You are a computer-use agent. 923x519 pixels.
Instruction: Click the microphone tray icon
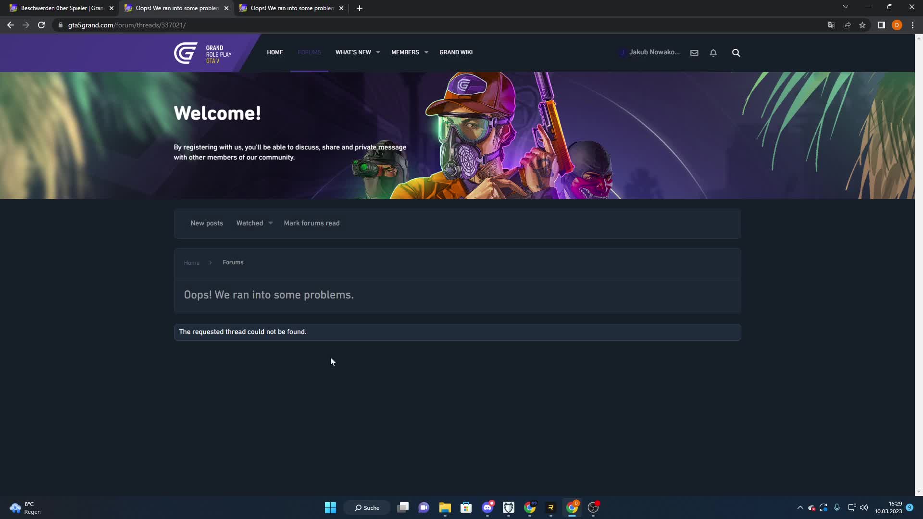tap(837, 507)
